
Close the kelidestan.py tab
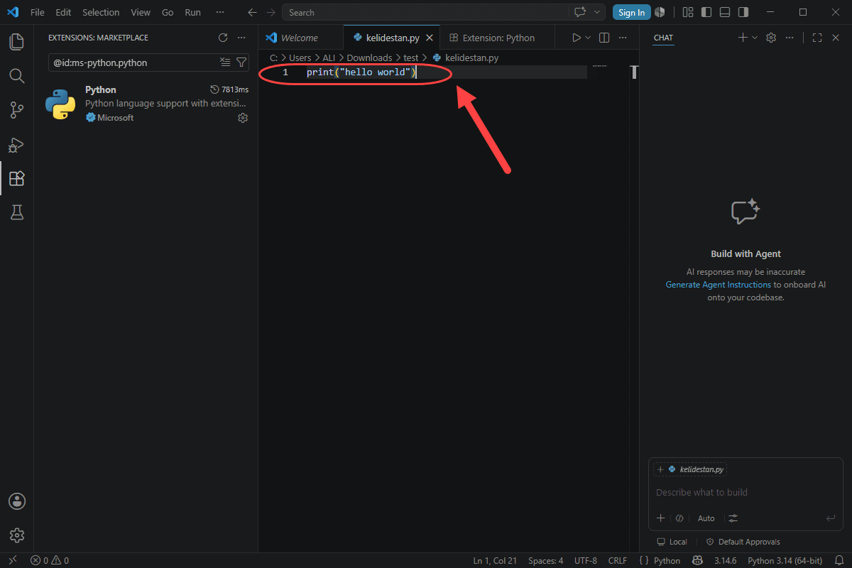[x=429, y=38]
